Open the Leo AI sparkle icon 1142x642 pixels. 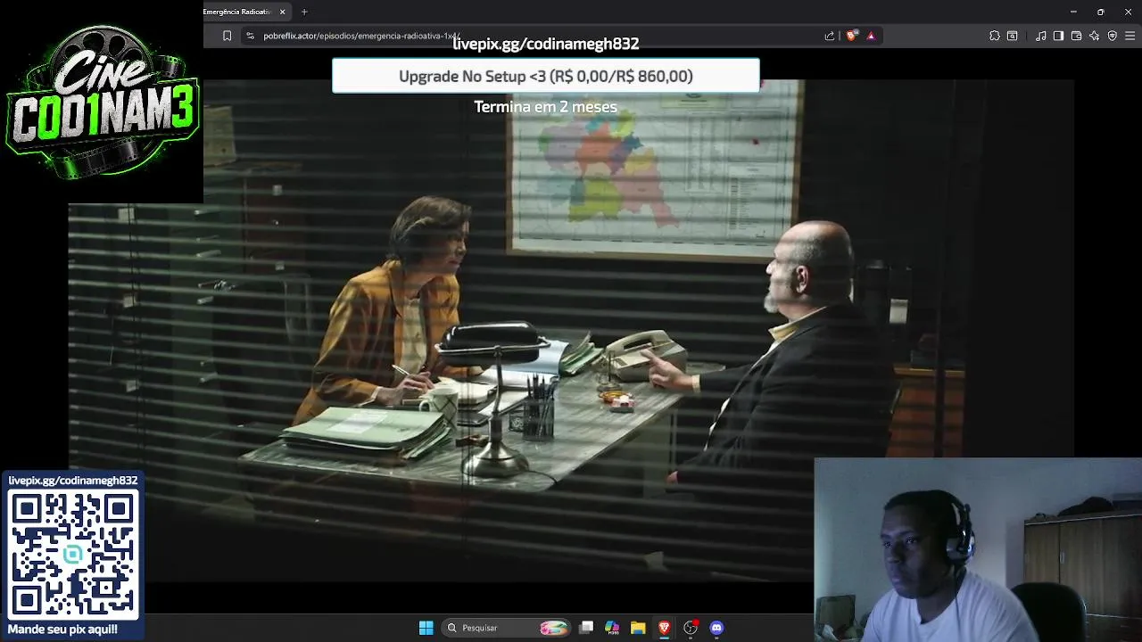(x=1094, y=36)
